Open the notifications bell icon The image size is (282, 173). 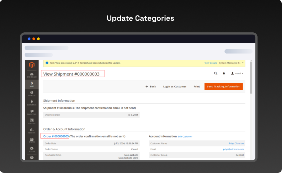[x=224, y=73]
